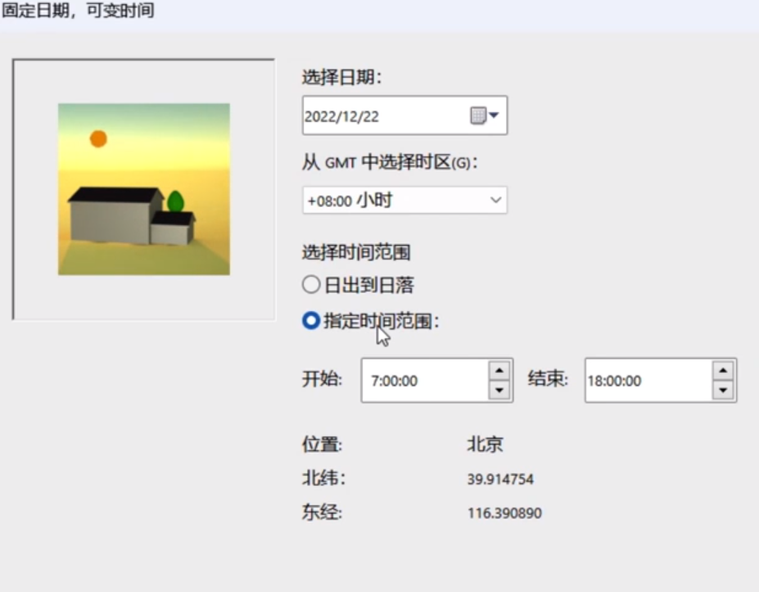Select the 日出到日落 radio option
The height and width of the screenshot is (592, 759).
(x=312, y=284)
